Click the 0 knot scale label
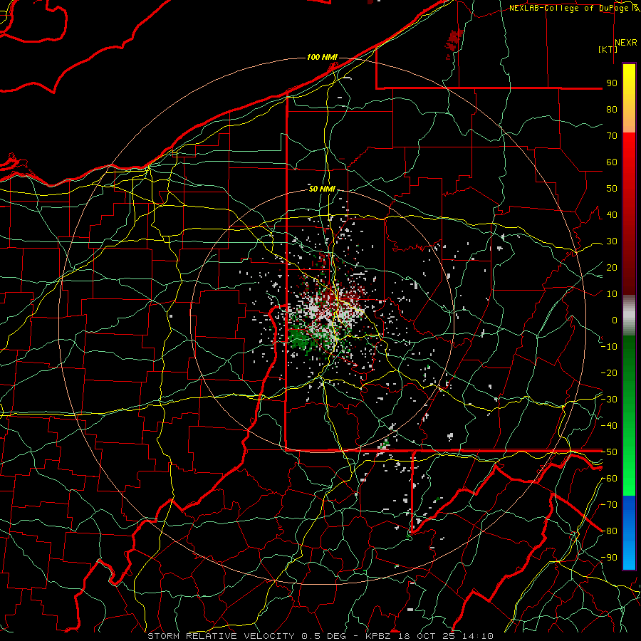The image size is (641, 641). (x=615, y=320)
